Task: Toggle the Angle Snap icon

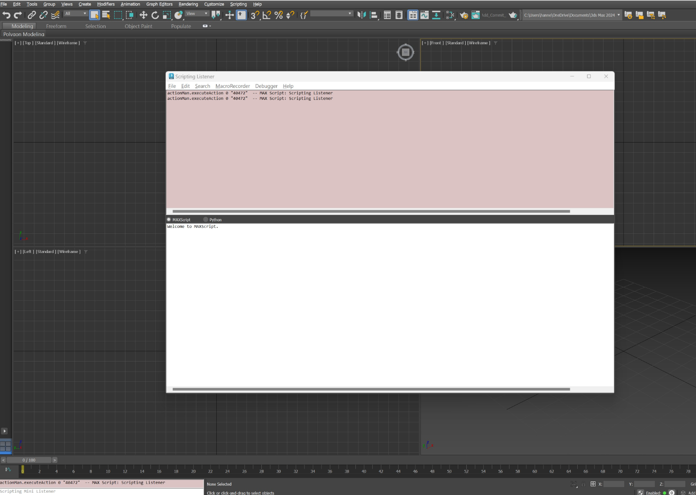Action: click(x=267, y=15)
